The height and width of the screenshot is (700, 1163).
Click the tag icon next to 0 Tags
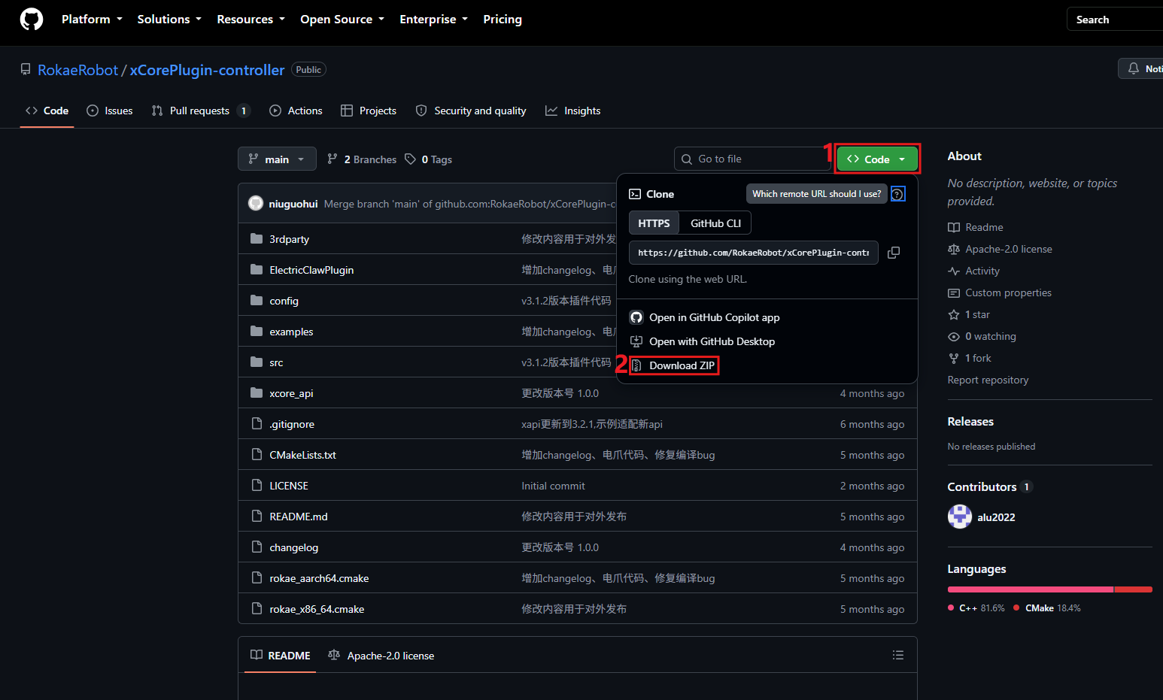tap(410, 159)
